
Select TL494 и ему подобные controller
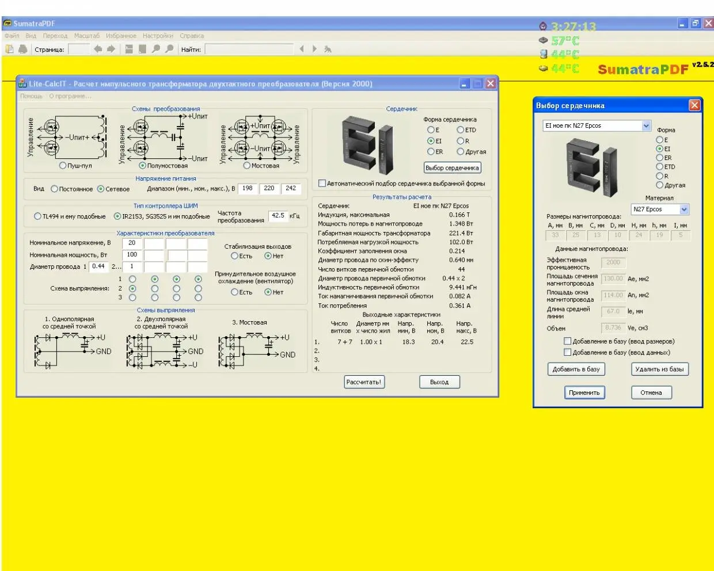(x=37, y=216)
